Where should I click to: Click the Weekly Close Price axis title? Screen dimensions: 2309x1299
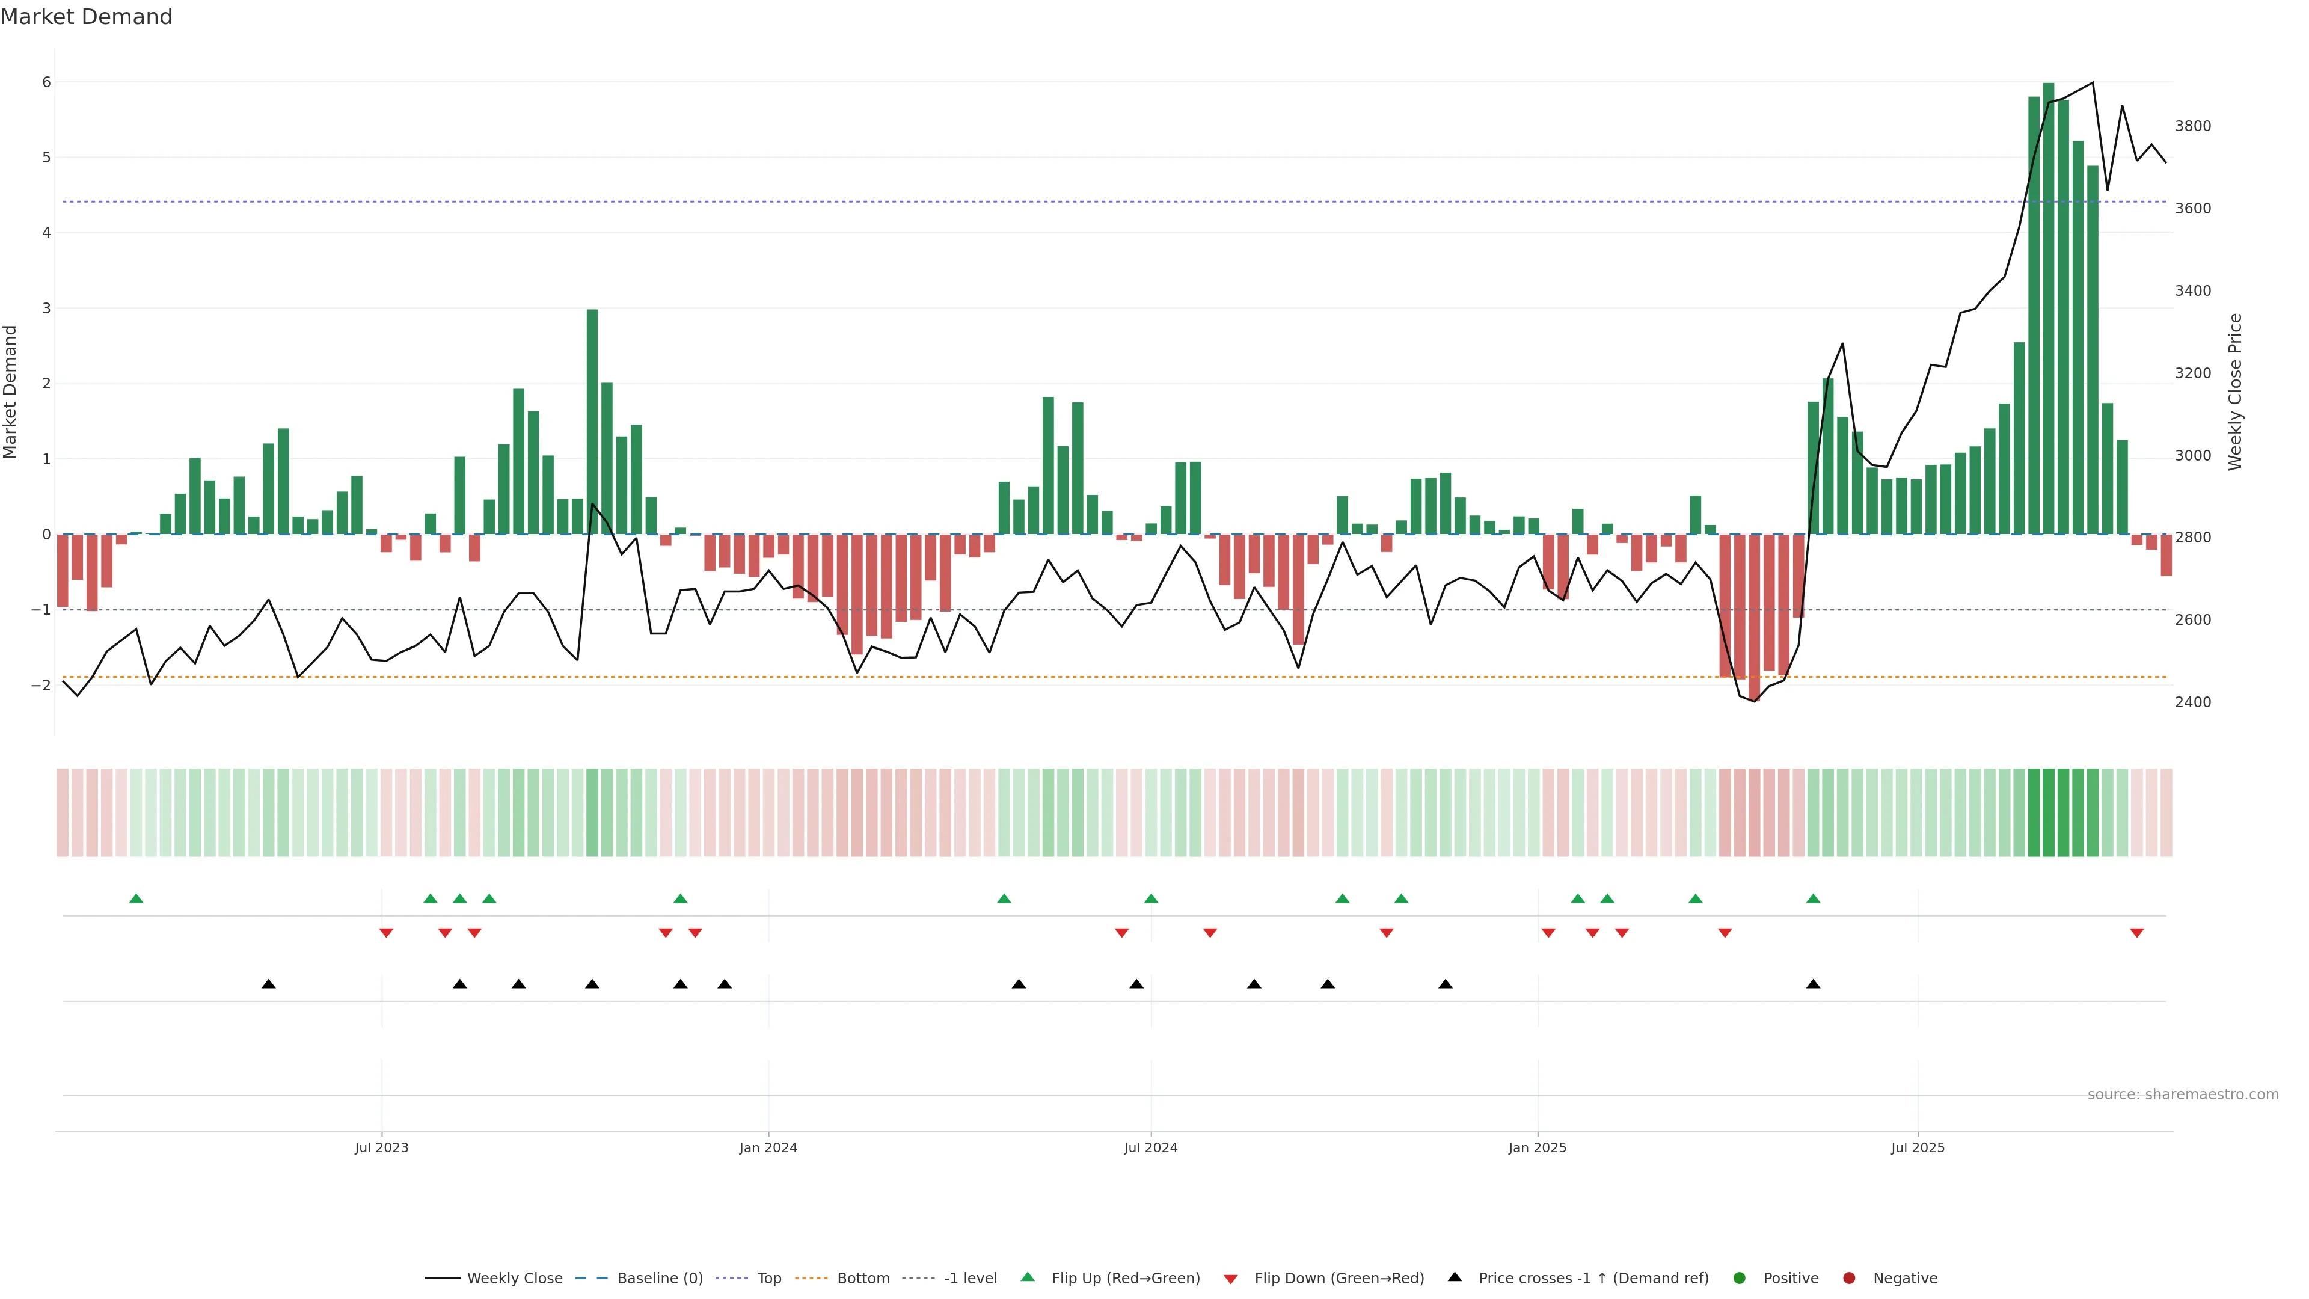click(x=2236, y=392)
